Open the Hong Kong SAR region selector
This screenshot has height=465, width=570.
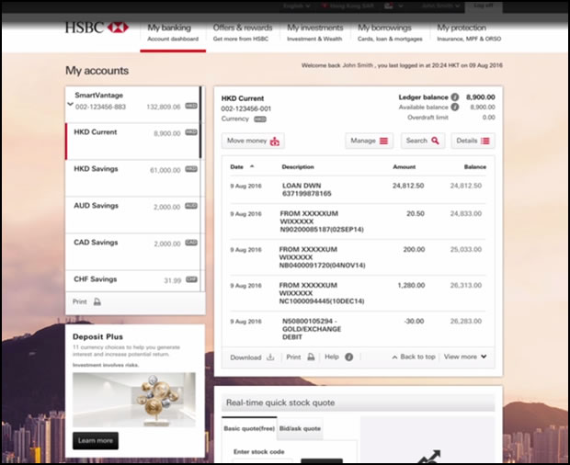(x=348, y=6)
